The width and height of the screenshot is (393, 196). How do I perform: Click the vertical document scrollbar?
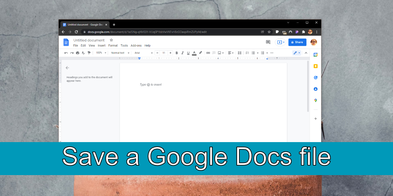click(x=308, y=86)
